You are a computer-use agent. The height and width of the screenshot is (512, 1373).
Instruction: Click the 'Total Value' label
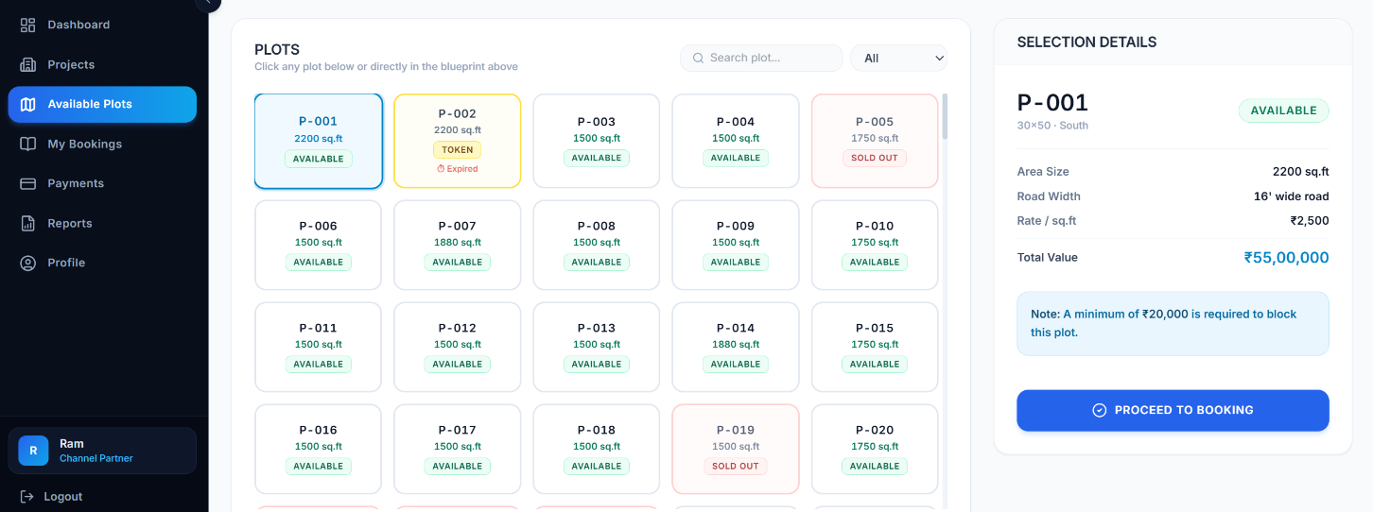click(x=1047, y=257)
